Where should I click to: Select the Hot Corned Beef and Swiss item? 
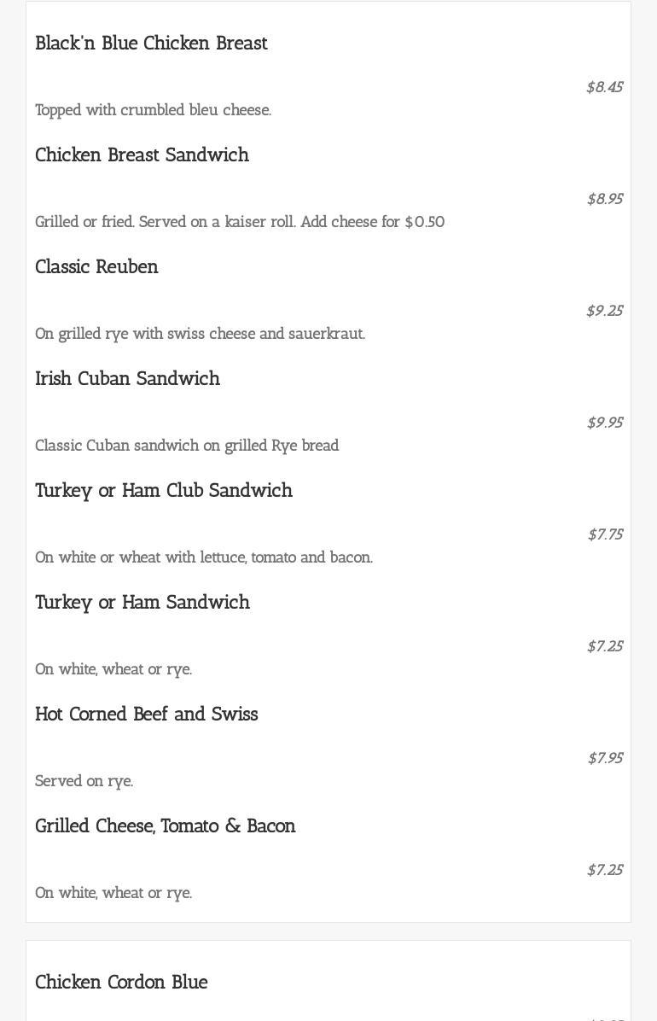pos(147,715)
